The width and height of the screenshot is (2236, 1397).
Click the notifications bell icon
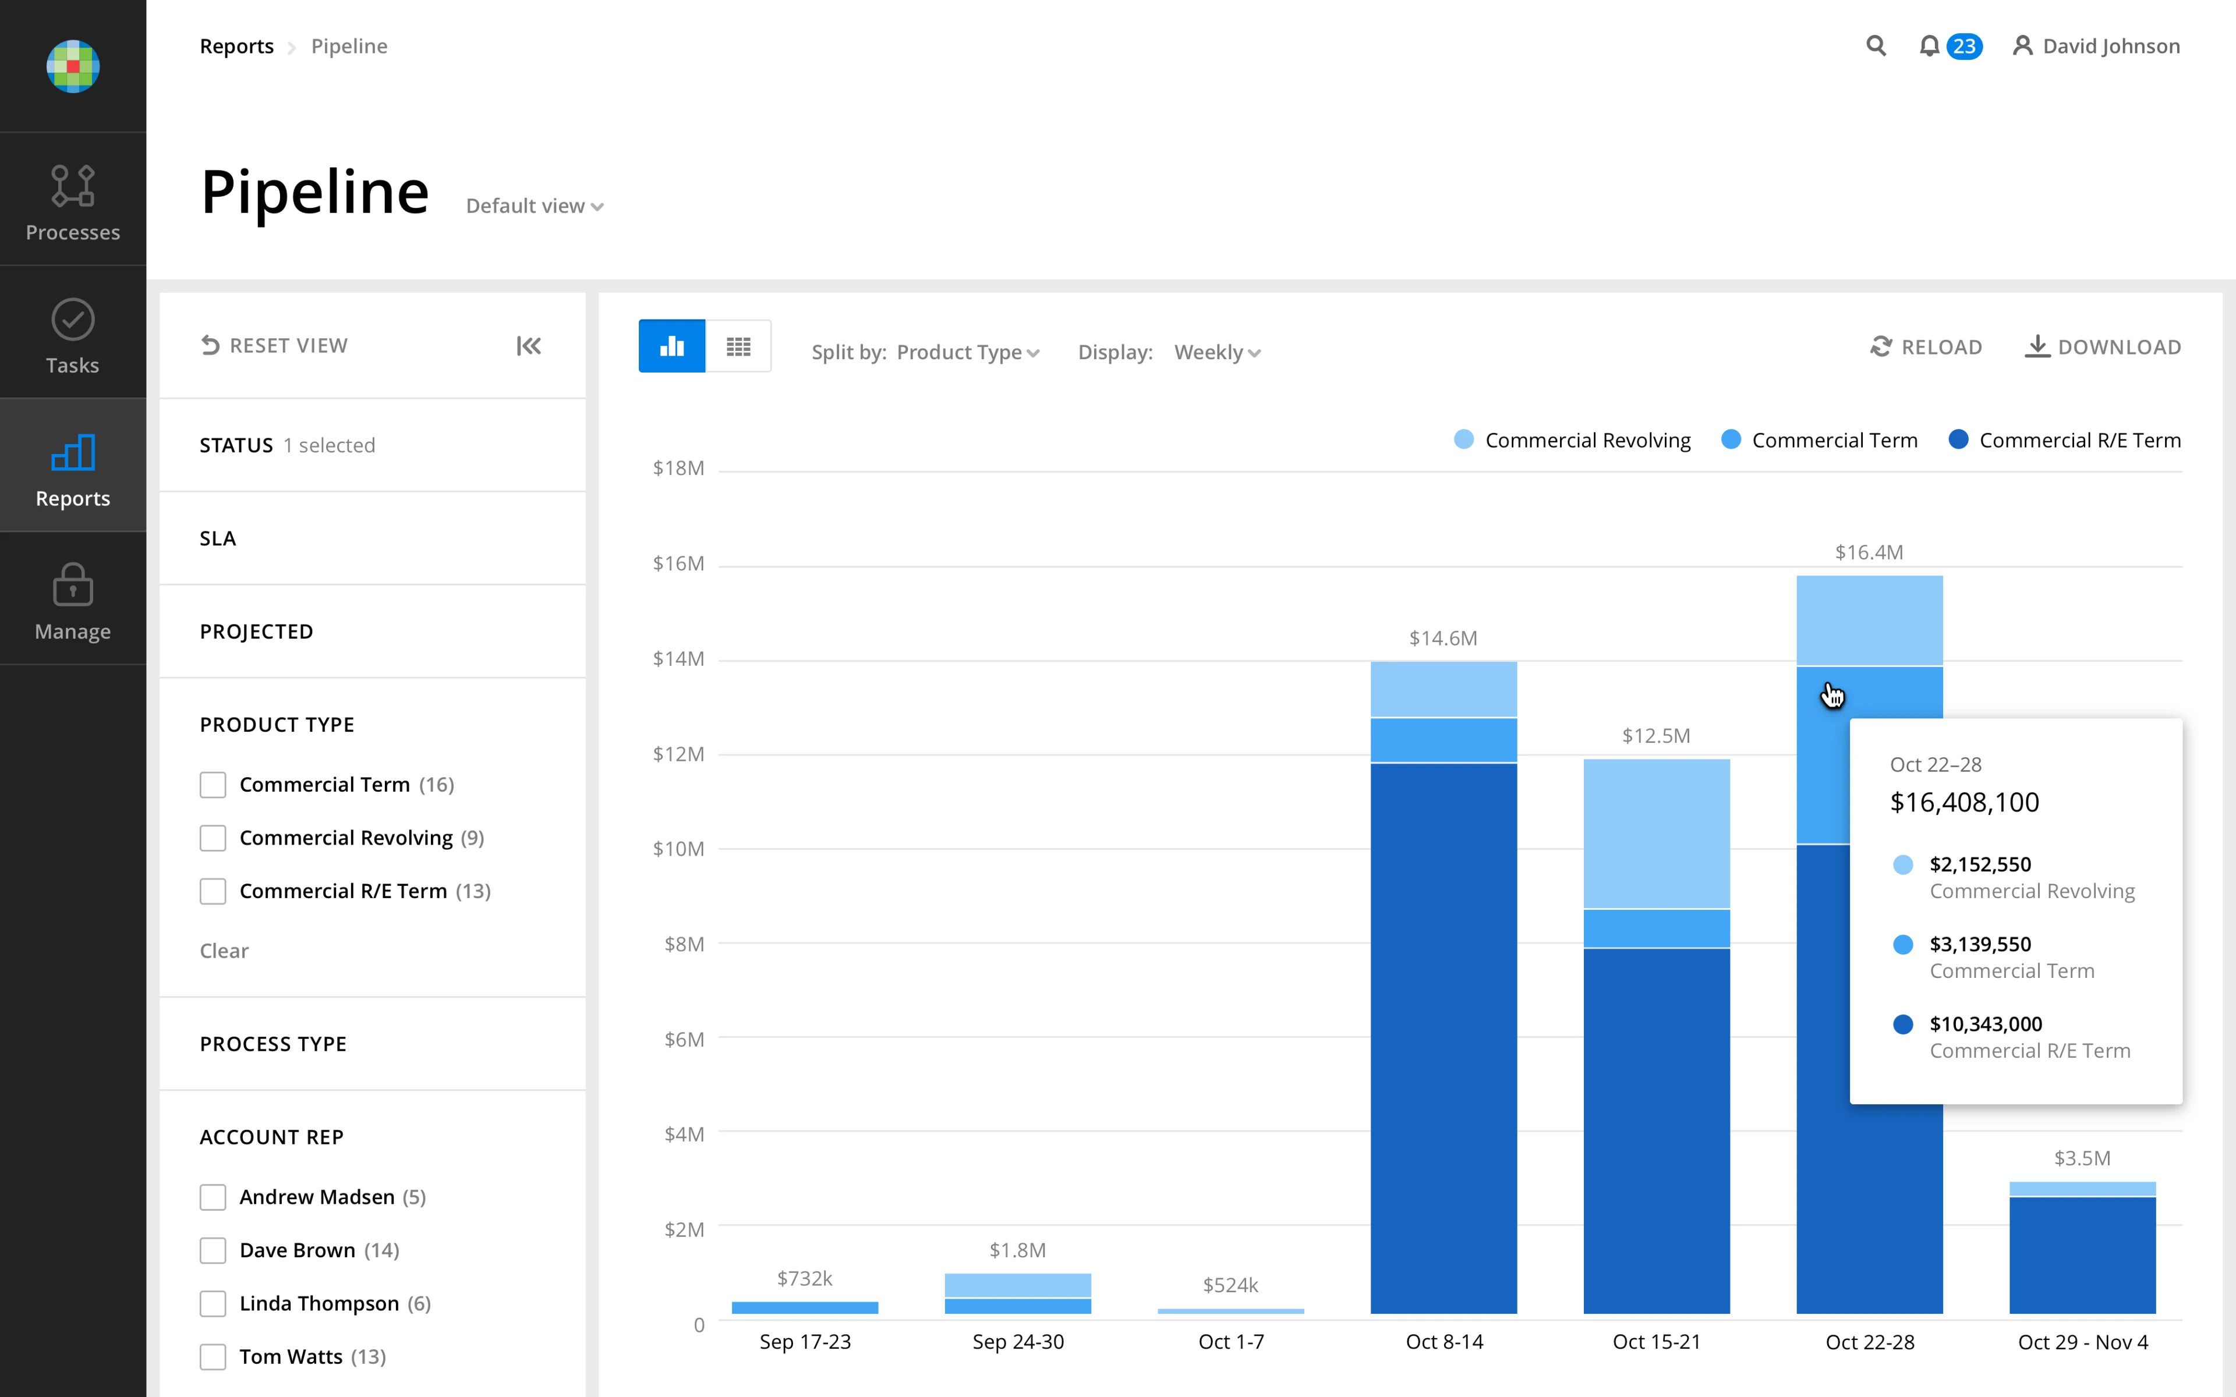1929,46
